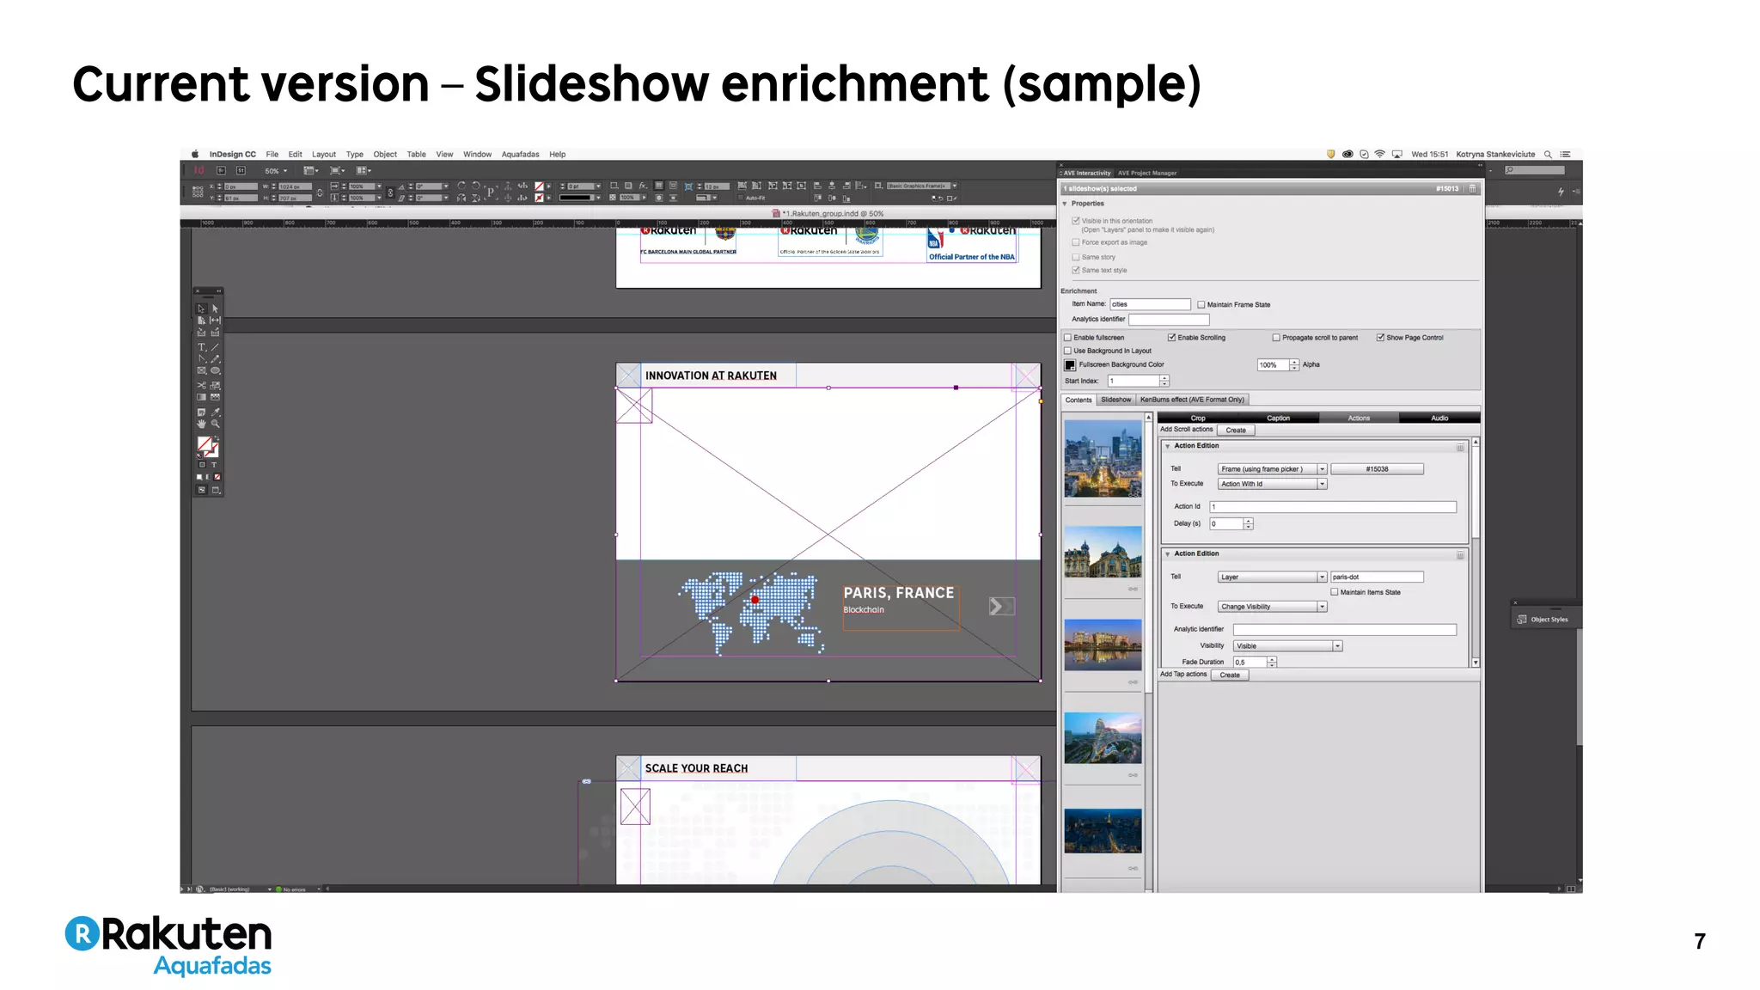The image size is (1760, 990).
Task: Open the Crop section tab
Action: [1198, 418]
